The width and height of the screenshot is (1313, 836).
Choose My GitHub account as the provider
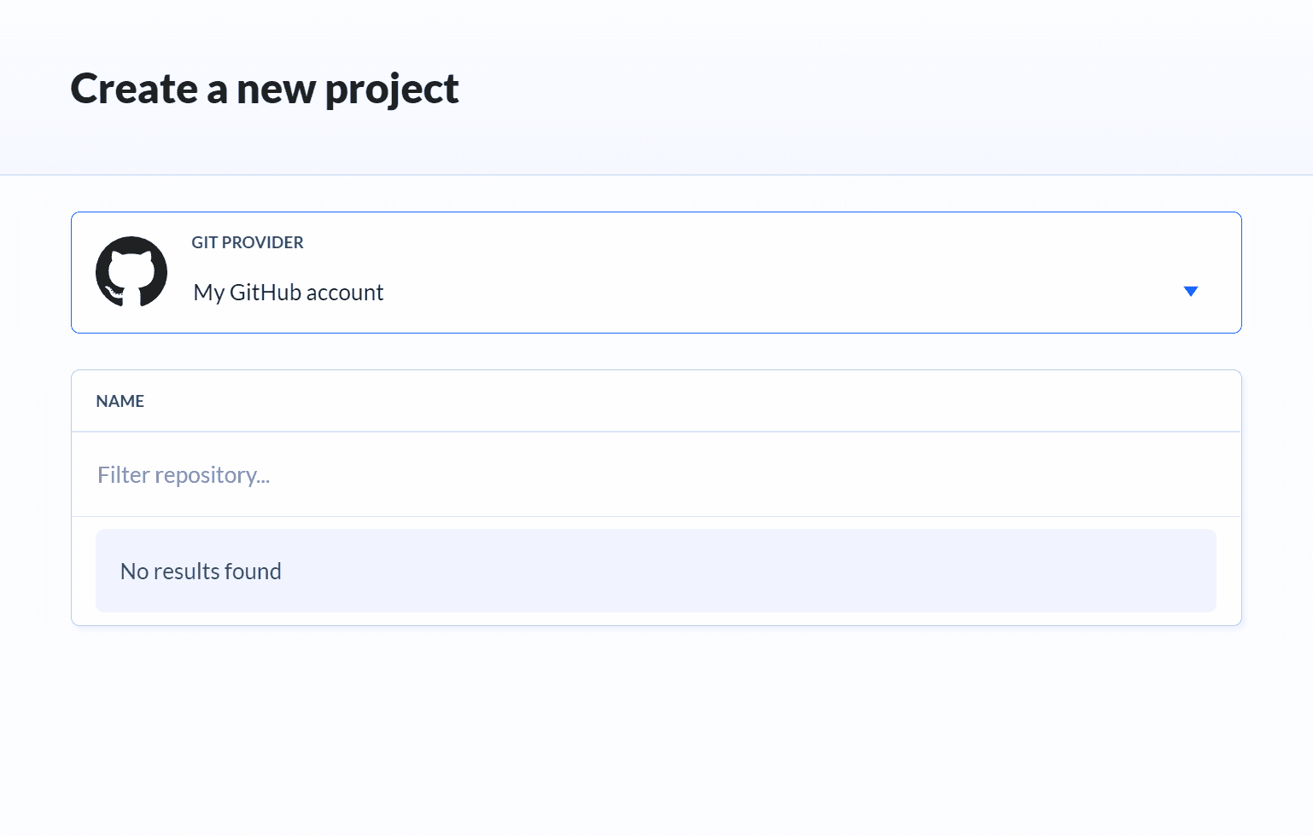coord(288,292)
